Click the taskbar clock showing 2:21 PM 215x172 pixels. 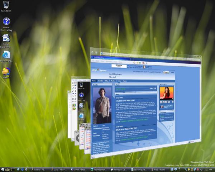(x=208, y=169)
